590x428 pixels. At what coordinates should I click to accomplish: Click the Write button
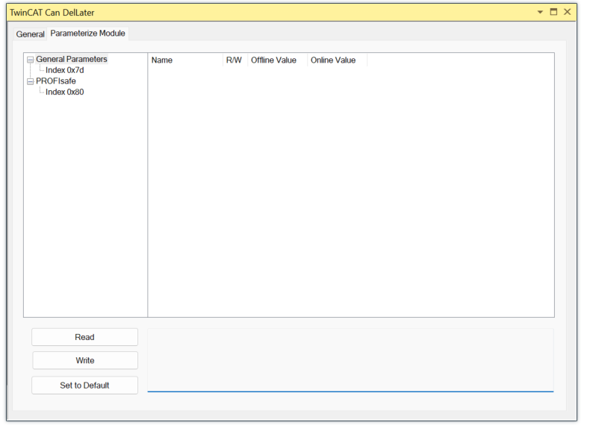coord(85,360)
